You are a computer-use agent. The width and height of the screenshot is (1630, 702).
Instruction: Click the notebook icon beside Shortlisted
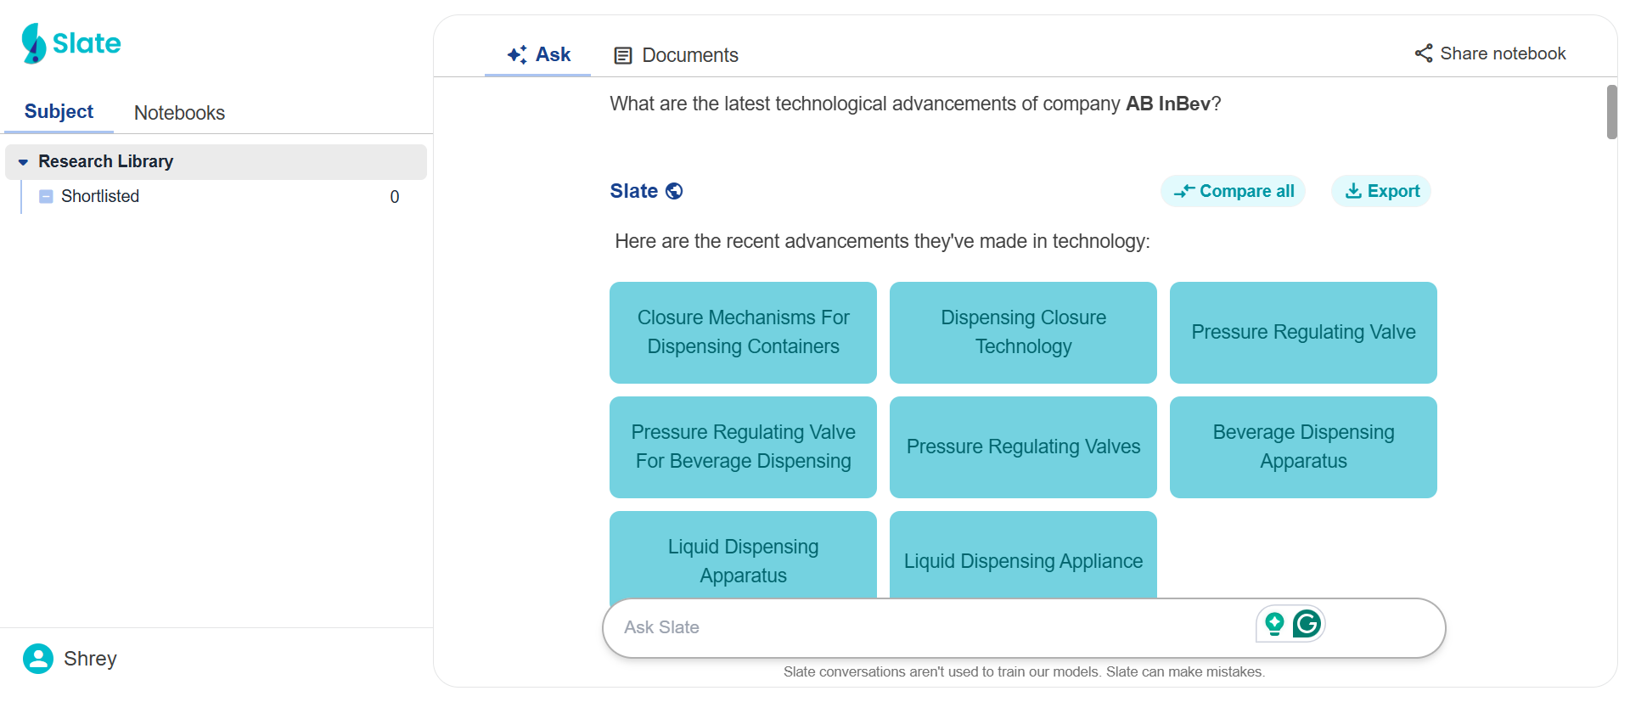[46, 196]
